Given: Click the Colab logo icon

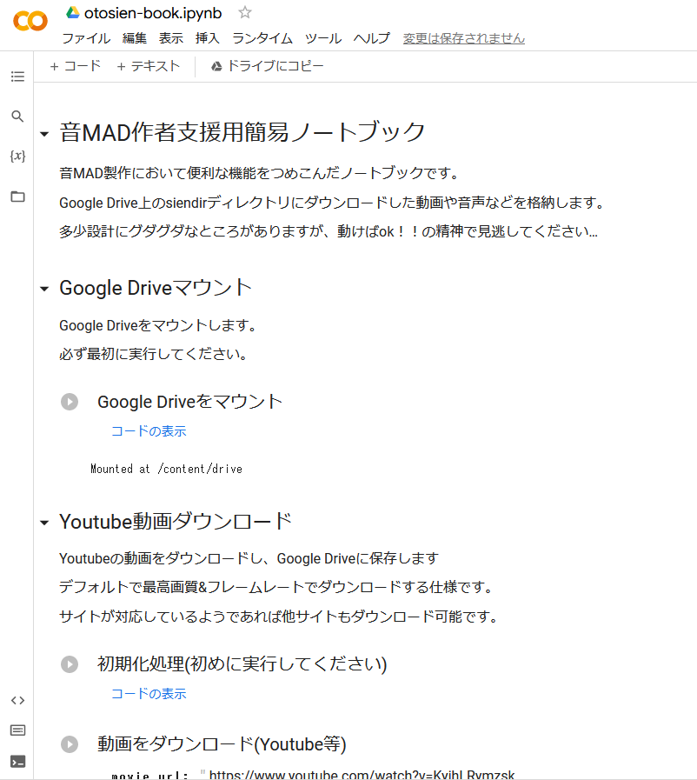Looking at the screenshot, I should point(30,21).
